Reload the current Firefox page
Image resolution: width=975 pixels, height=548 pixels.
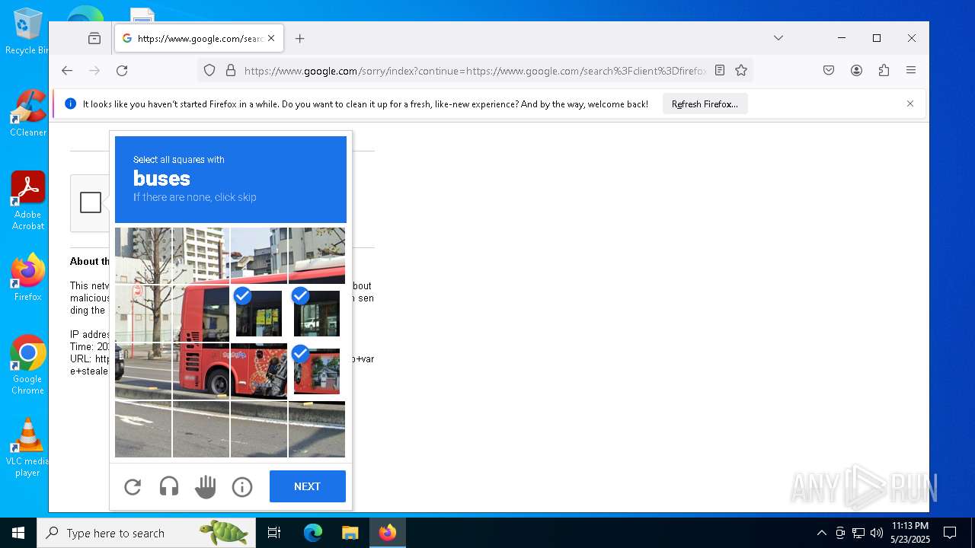122,71
